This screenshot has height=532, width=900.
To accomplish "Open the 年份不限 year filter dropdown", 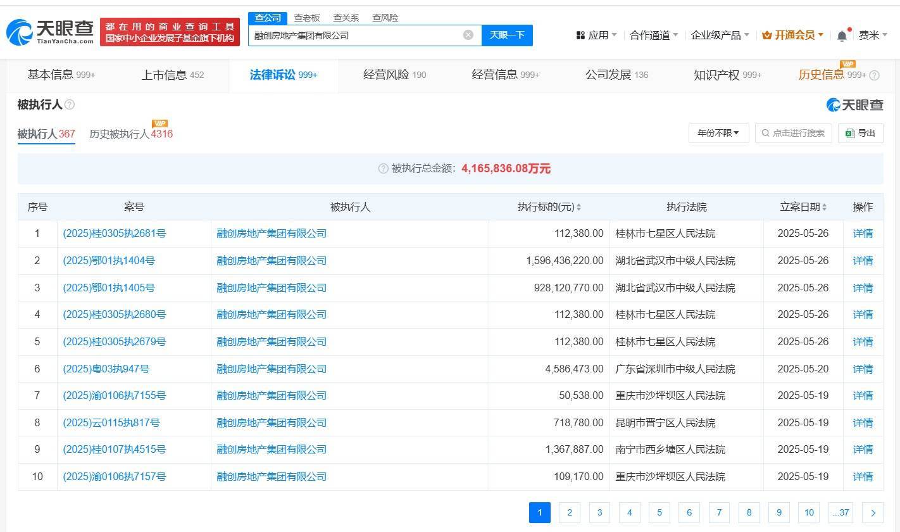I will click(718, 133).
